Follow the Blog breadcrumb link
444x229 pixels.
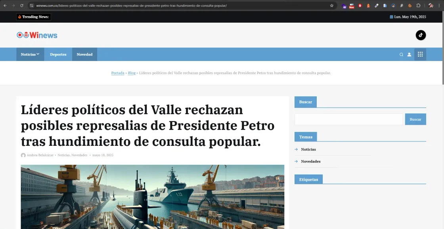(132, 73)
